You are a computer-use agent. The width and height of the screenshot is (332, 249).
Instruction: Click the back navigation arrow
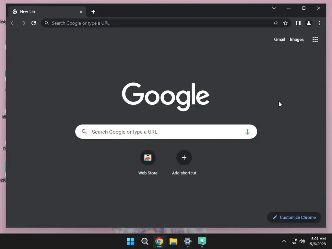click(13, 23)
